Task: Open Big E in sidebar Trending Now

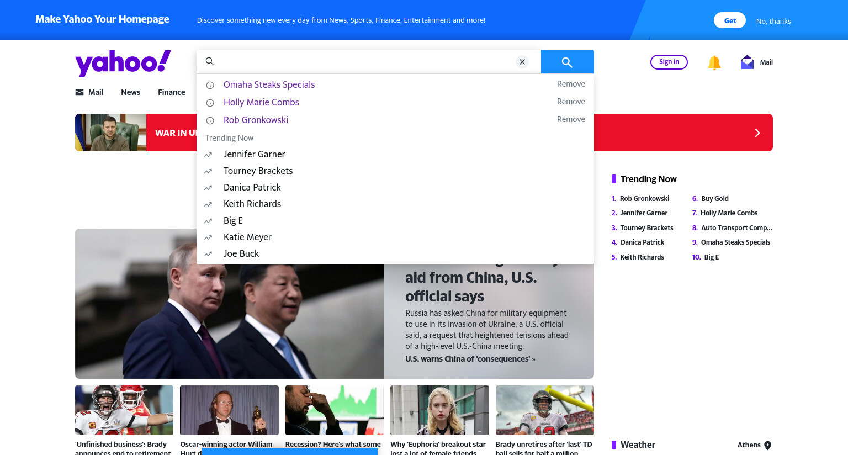Action: pos(711,257)
